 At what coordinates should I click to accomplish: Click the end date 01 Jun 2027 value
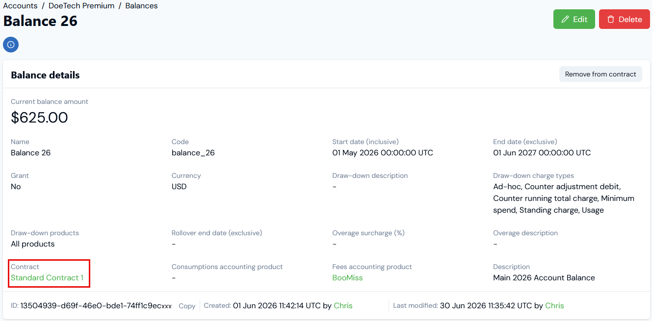pos(542,153)
